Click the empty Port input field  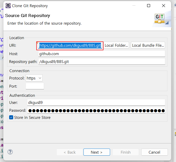point(35,86)
